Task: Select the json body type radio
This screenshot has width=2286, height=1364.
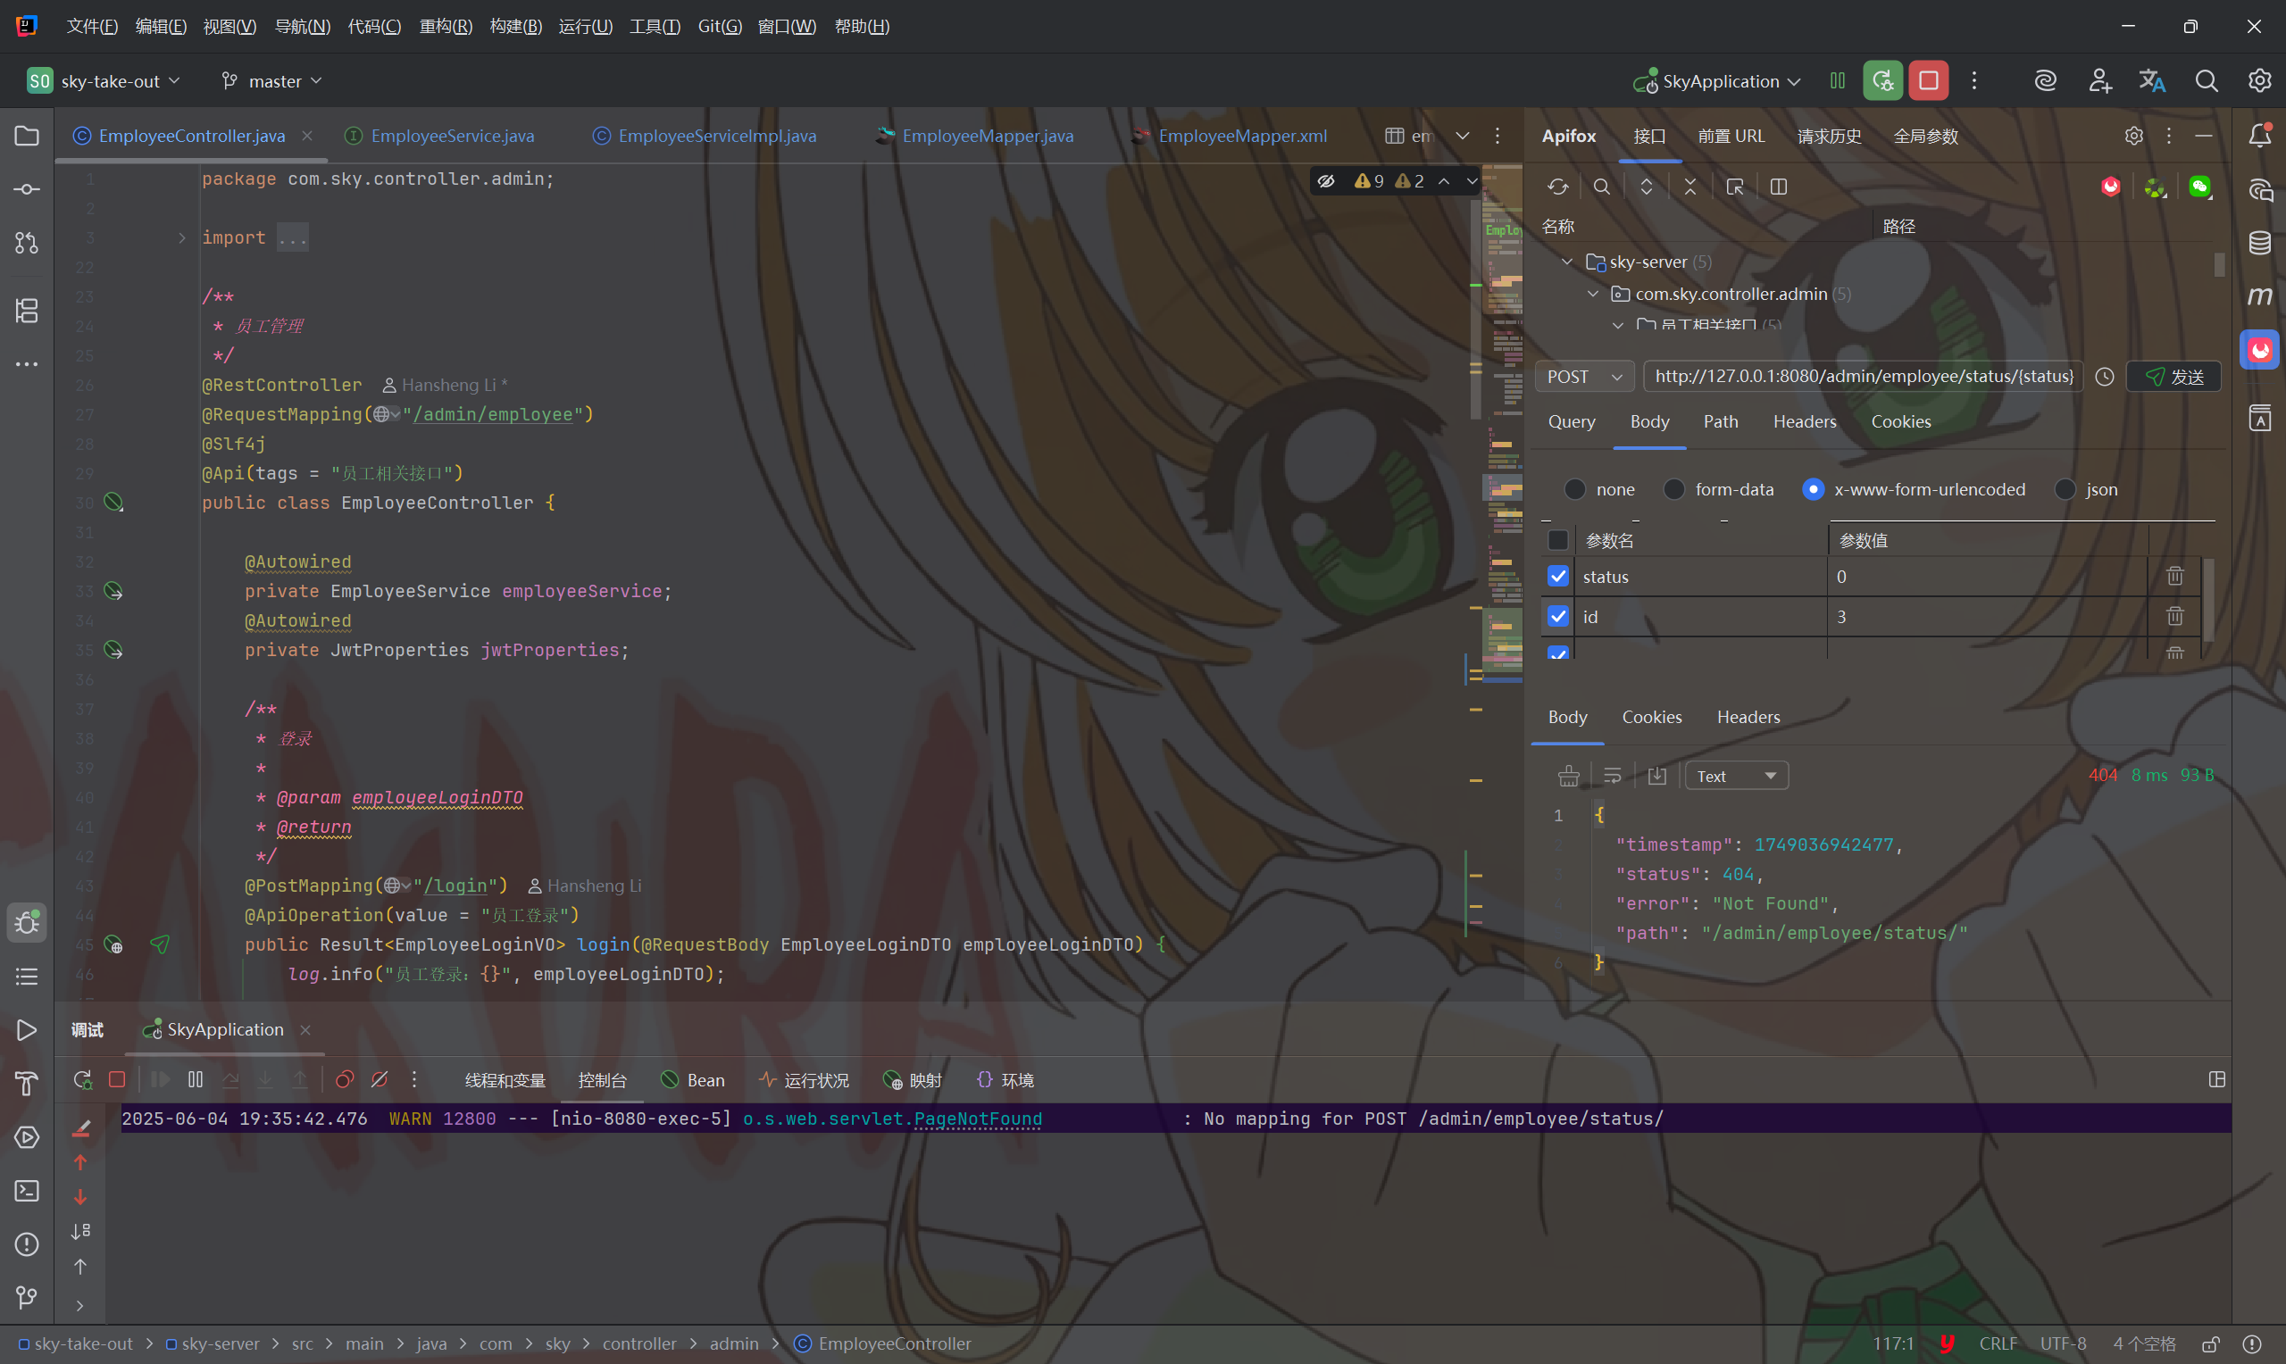Action: point(2065,489)
